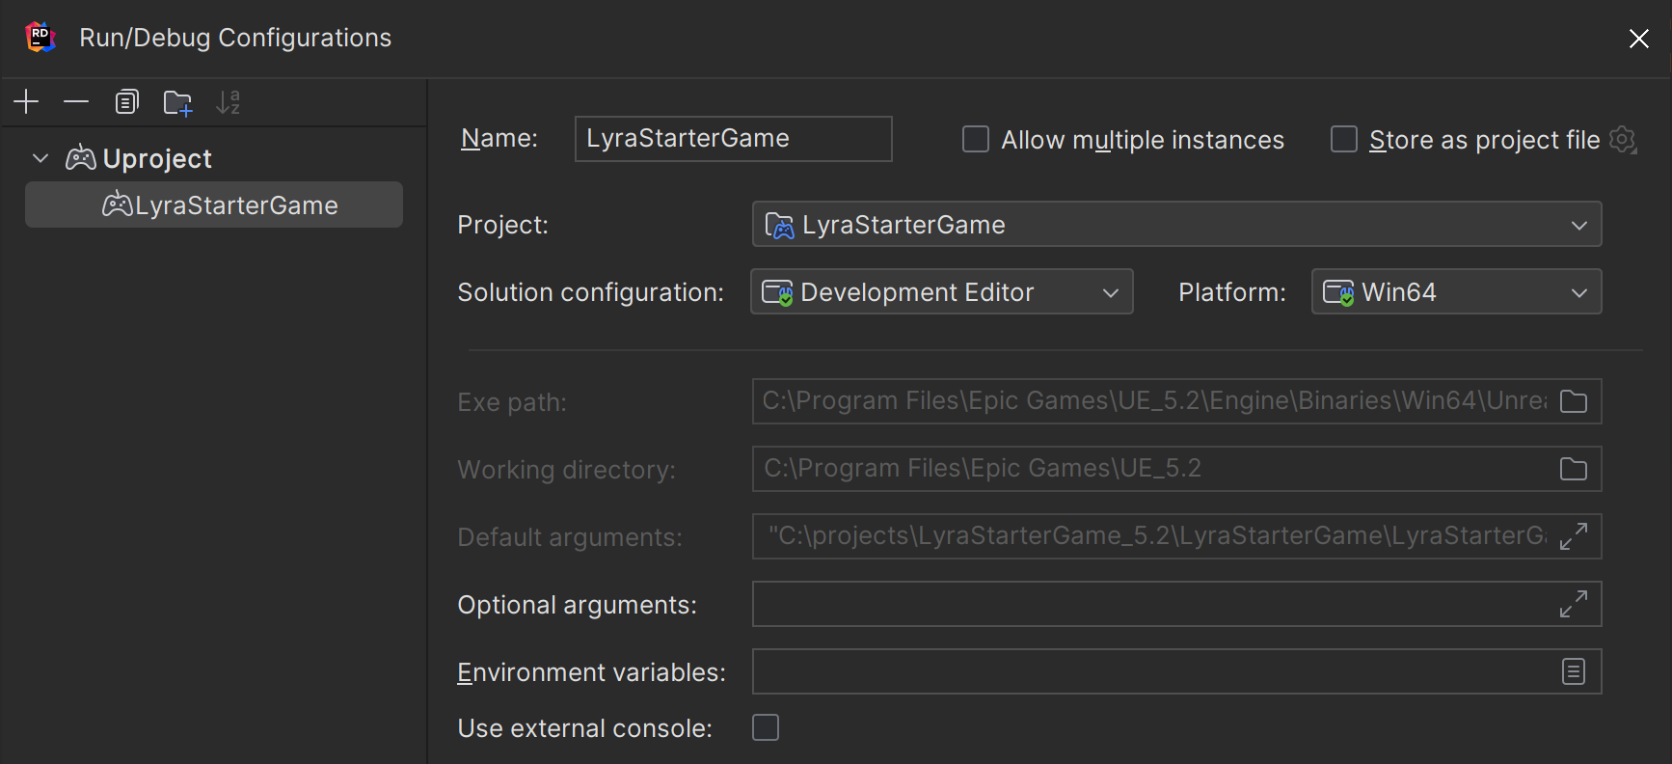Open Solution configuration dropdown Development Editor
The image size is (1672, 764).
(x=941, y=292)
